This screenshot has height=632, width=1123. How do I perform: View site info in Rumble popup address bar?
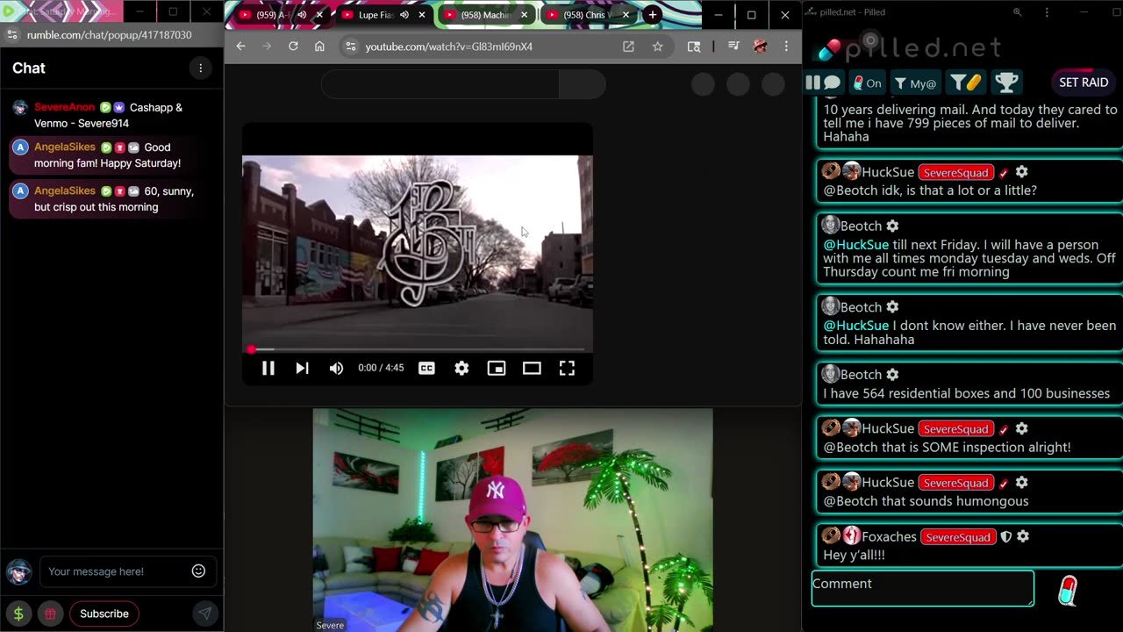click(11, 35)
